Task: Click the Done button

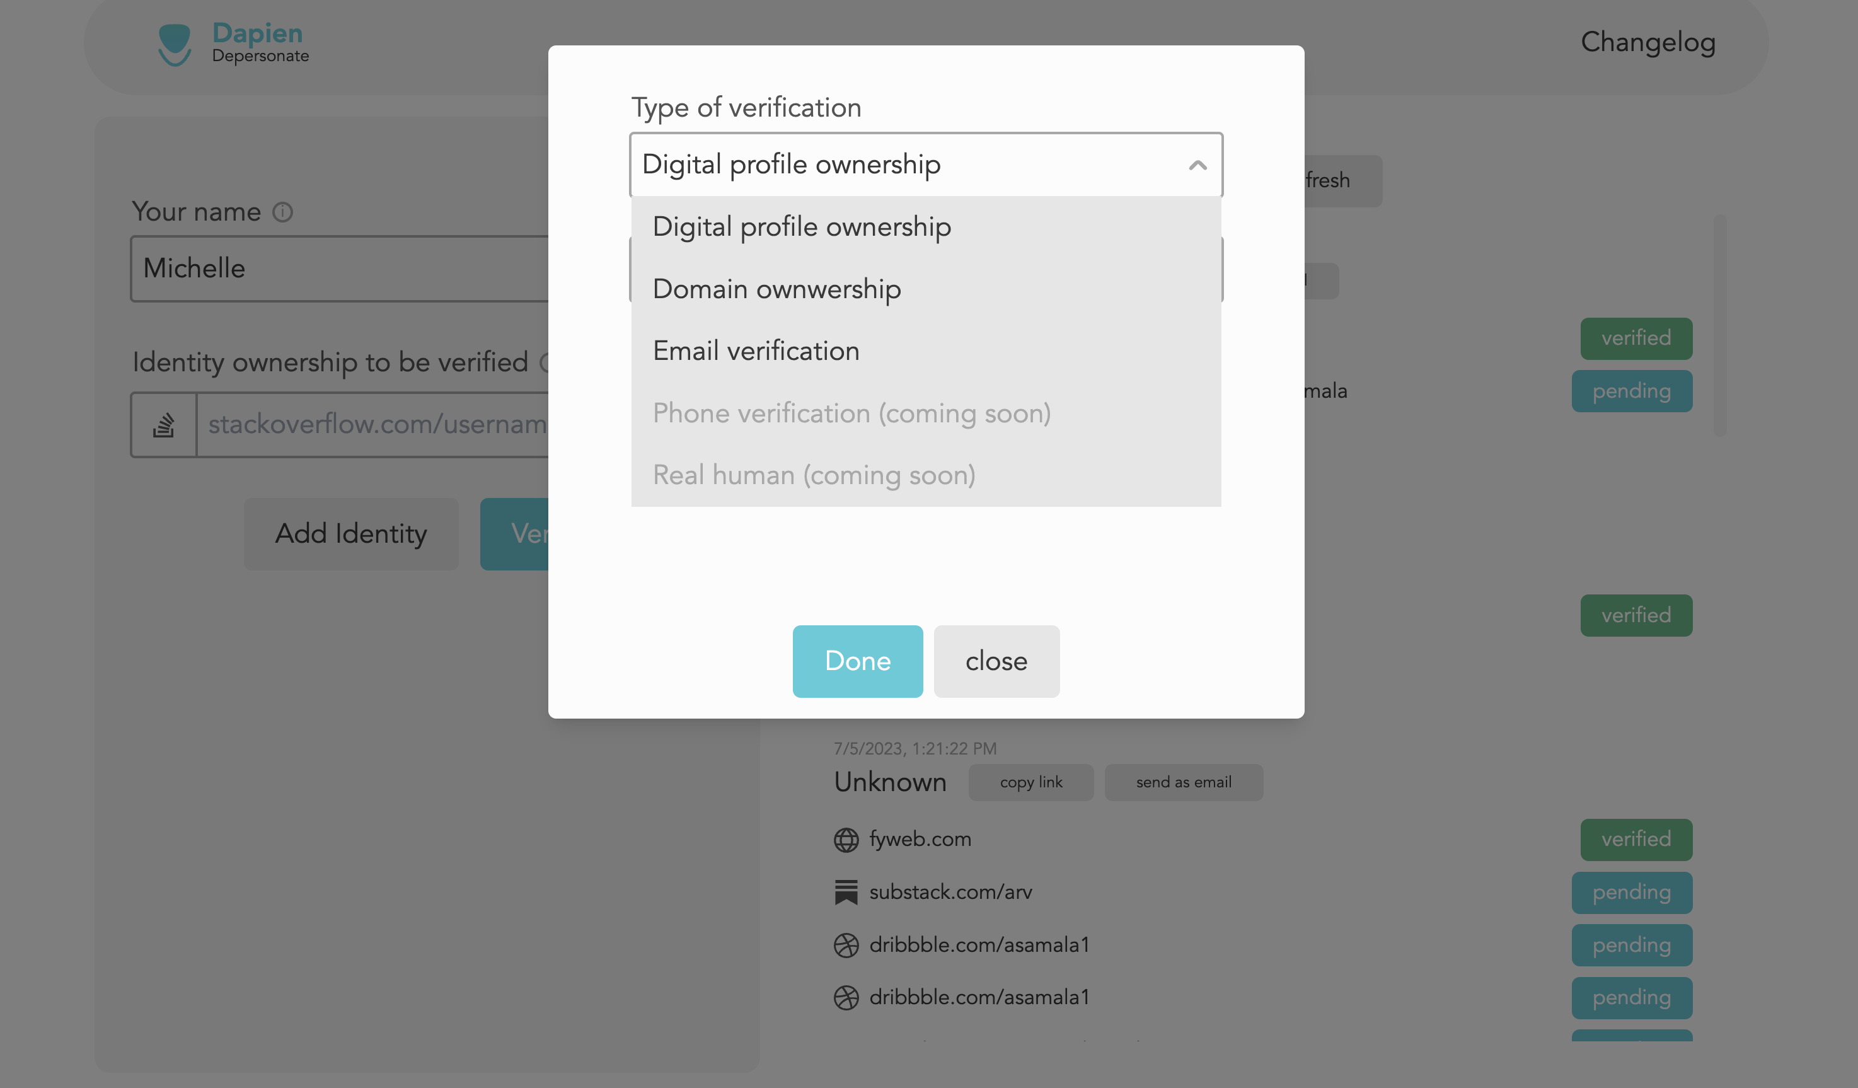Action: pyautogui.click(x=858, y=661)
